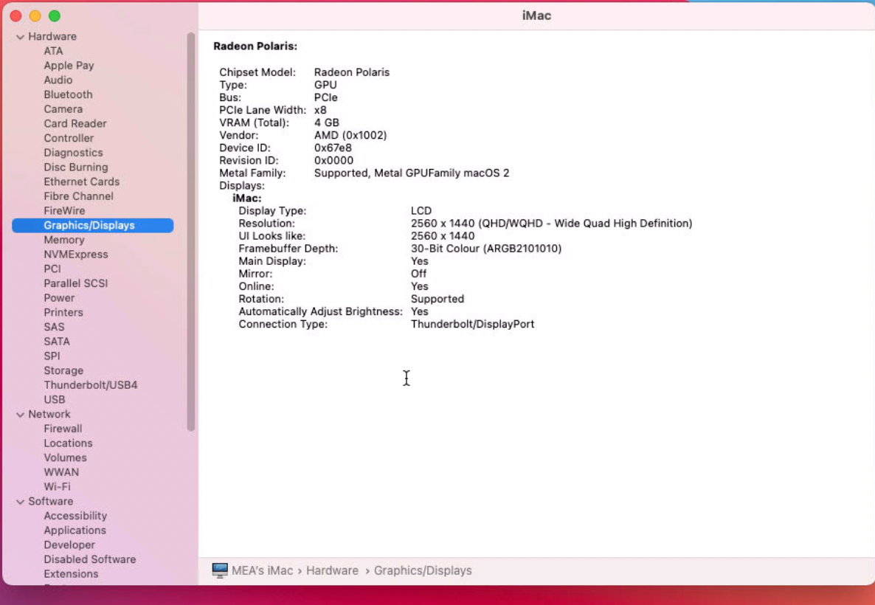875x605 pixels.
Task: Click the Hardware category label
Action: [x=52, y=36]
